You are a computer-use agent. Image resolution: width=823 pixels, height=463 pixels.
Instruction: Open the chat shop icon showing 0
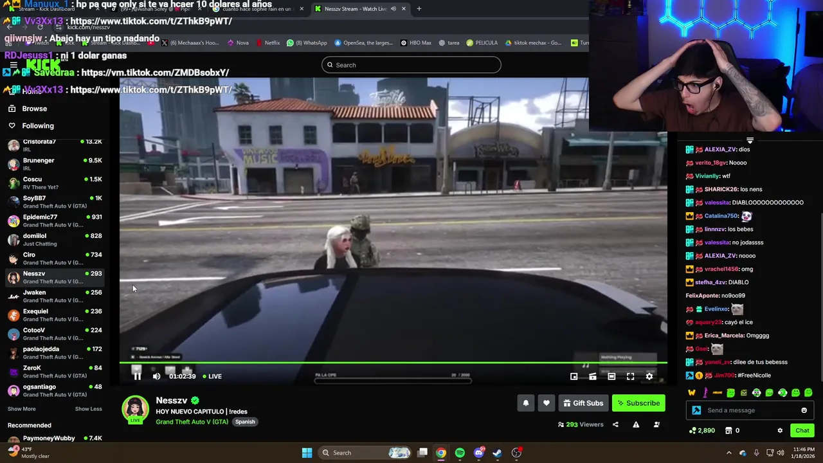coord(732,430)
